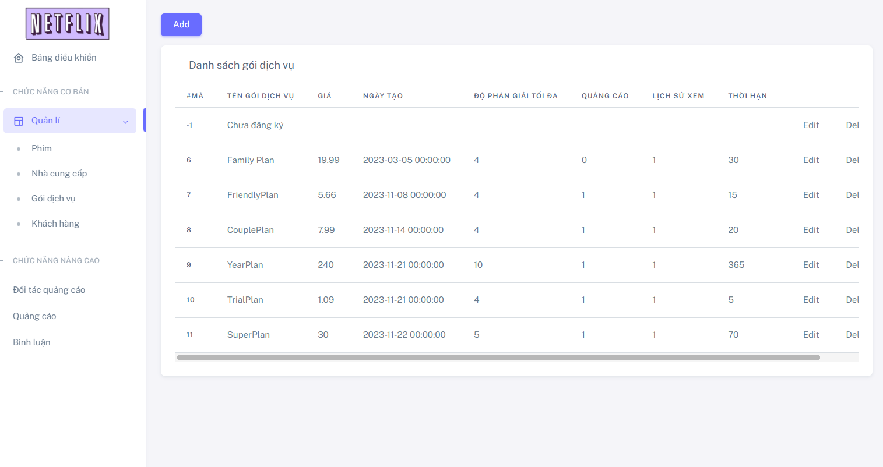Click the QUẢNG CÁO column header
This screenshot has height=467, width=883.
tap(605, 96)
